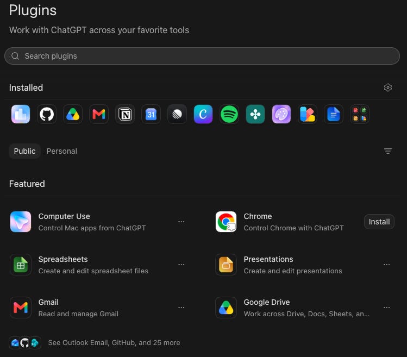Open the four-files grid plugin icon
This screenshot has height=357, width=407.
(360, 114)
